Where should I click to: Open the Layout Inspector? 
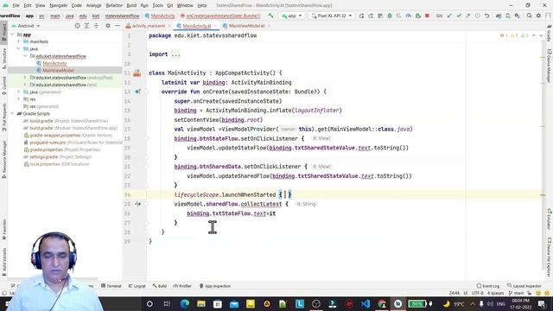pos(524,286)
